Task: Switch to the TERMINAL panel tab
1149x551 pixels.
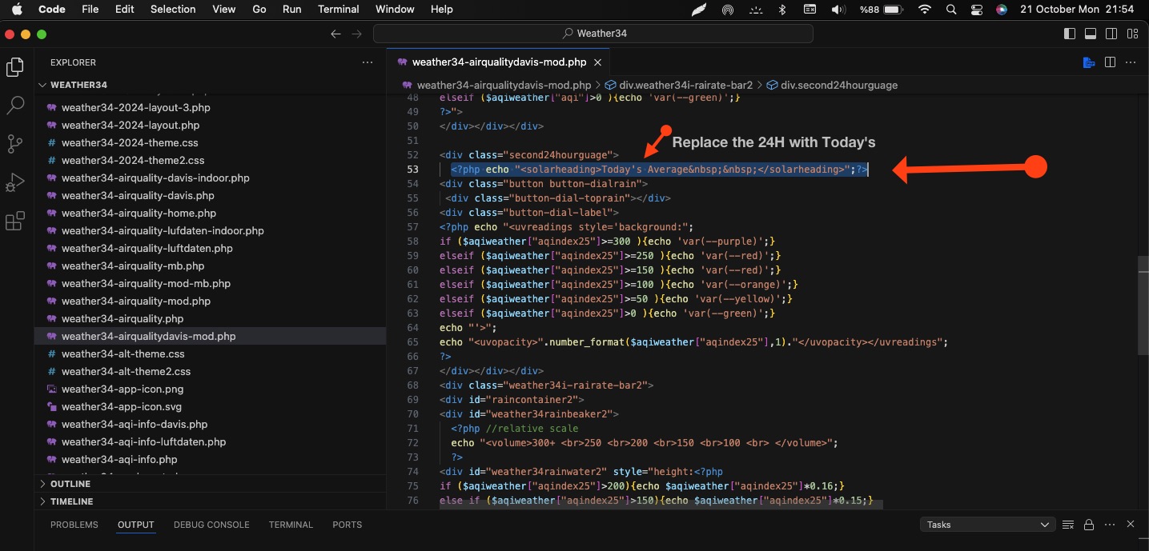Action: coord(291,525)
